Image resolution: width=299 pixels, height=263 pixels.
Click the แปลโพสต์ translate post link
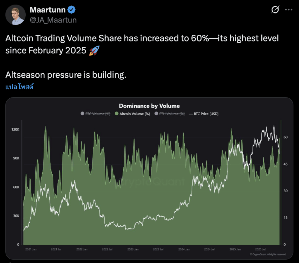pos(19,87)
